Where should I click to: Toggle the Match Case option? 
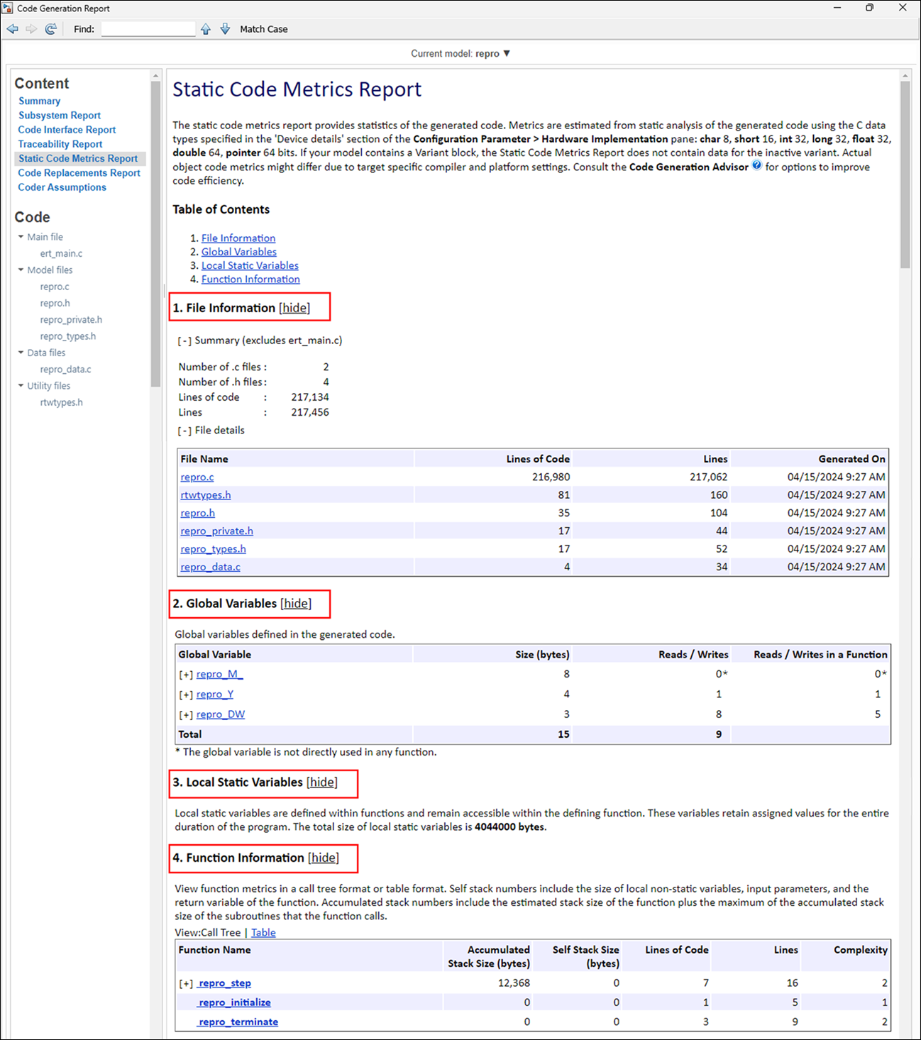(263, 29)
